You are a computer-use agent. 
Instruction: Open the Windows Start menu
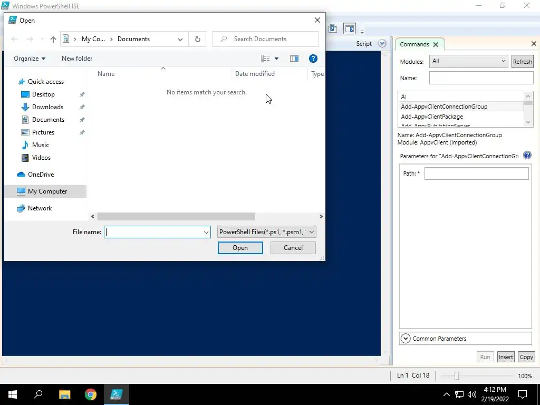tap(13, 394)
